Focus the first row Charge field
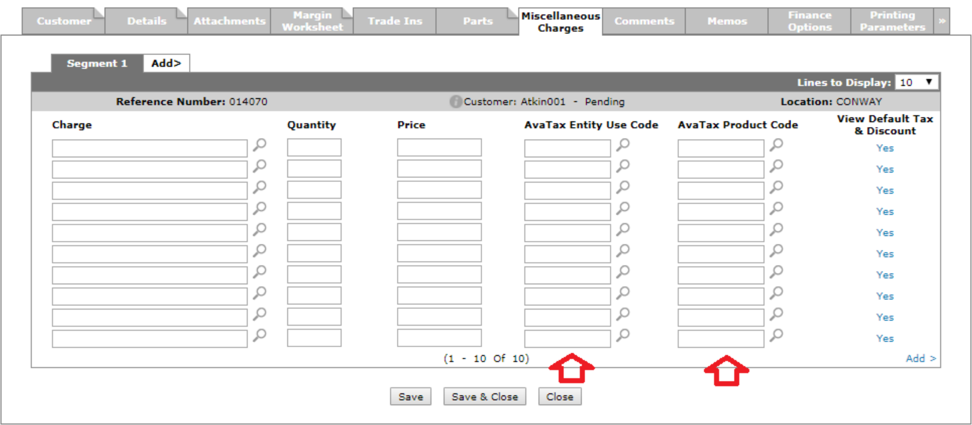This screenshot has height=425, width=972. pyautogui.click(x=150, y=148)
